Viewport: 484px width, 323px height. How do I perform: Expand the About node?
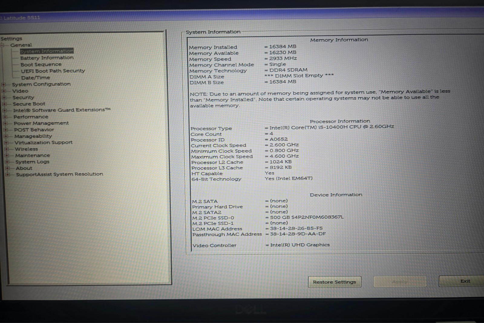pyautogui.click(x=8, y=168)
